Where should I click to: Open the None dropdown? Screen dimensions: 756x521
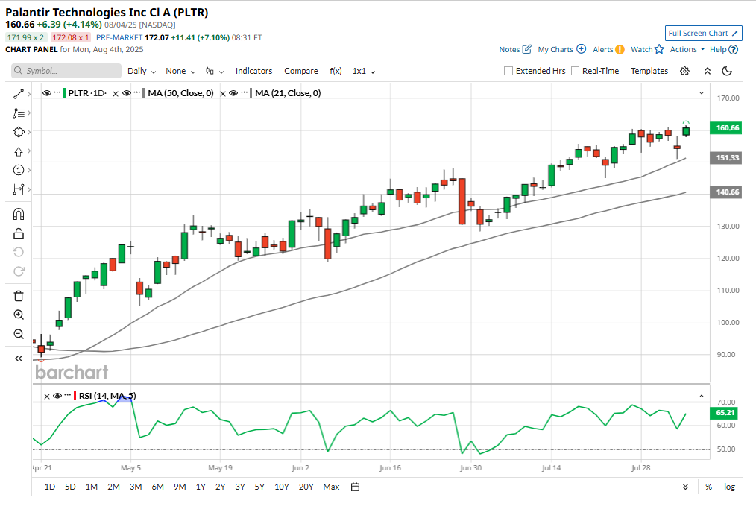point(180,72)
